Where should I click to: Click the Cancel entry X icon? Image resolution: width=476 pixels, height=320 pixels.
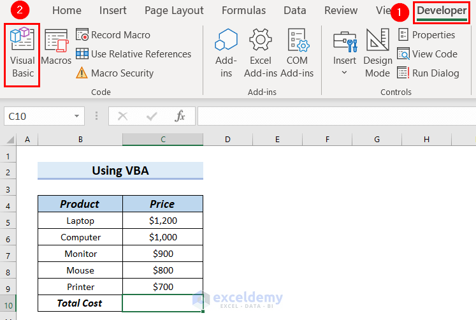click(122, 116)
